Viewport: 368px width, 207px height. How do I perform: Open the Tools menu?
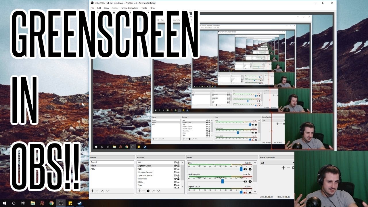click(x=144, y=8)
